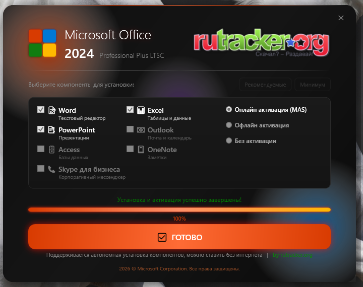The image size is (363, 287).
Task: Click the OneNote label text
Action: coord(162,150)
